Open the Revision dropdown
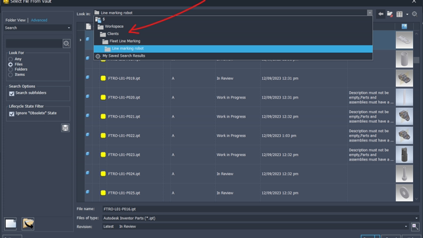This screenshot has height=238, width=423. pos(406,227)
